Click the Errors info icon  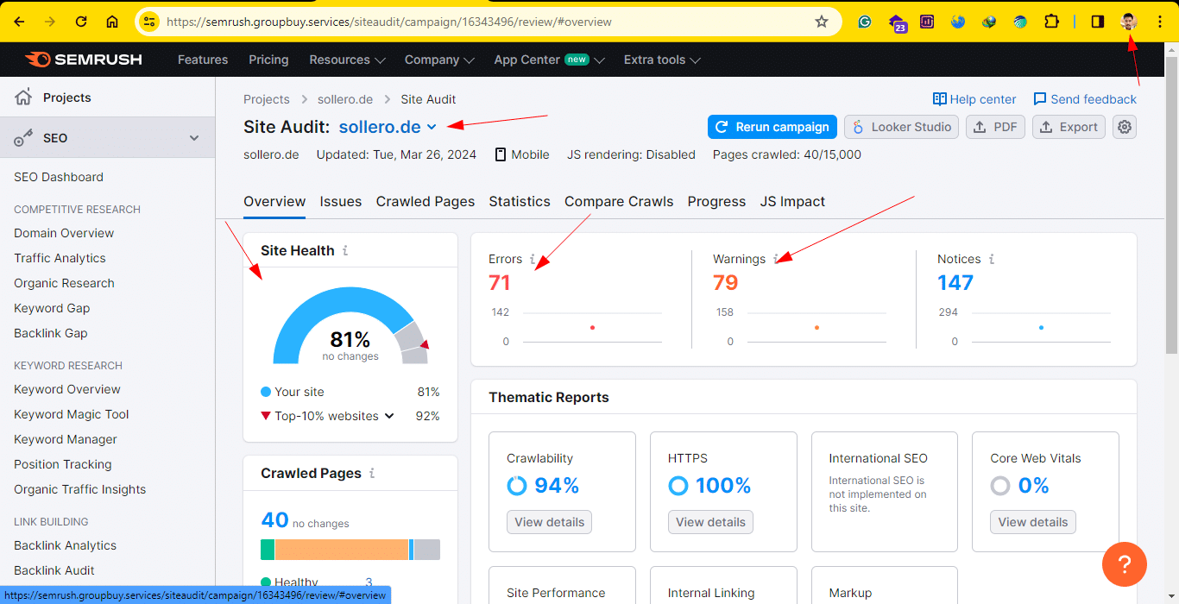pyautogui.click(x=533, y=259)
